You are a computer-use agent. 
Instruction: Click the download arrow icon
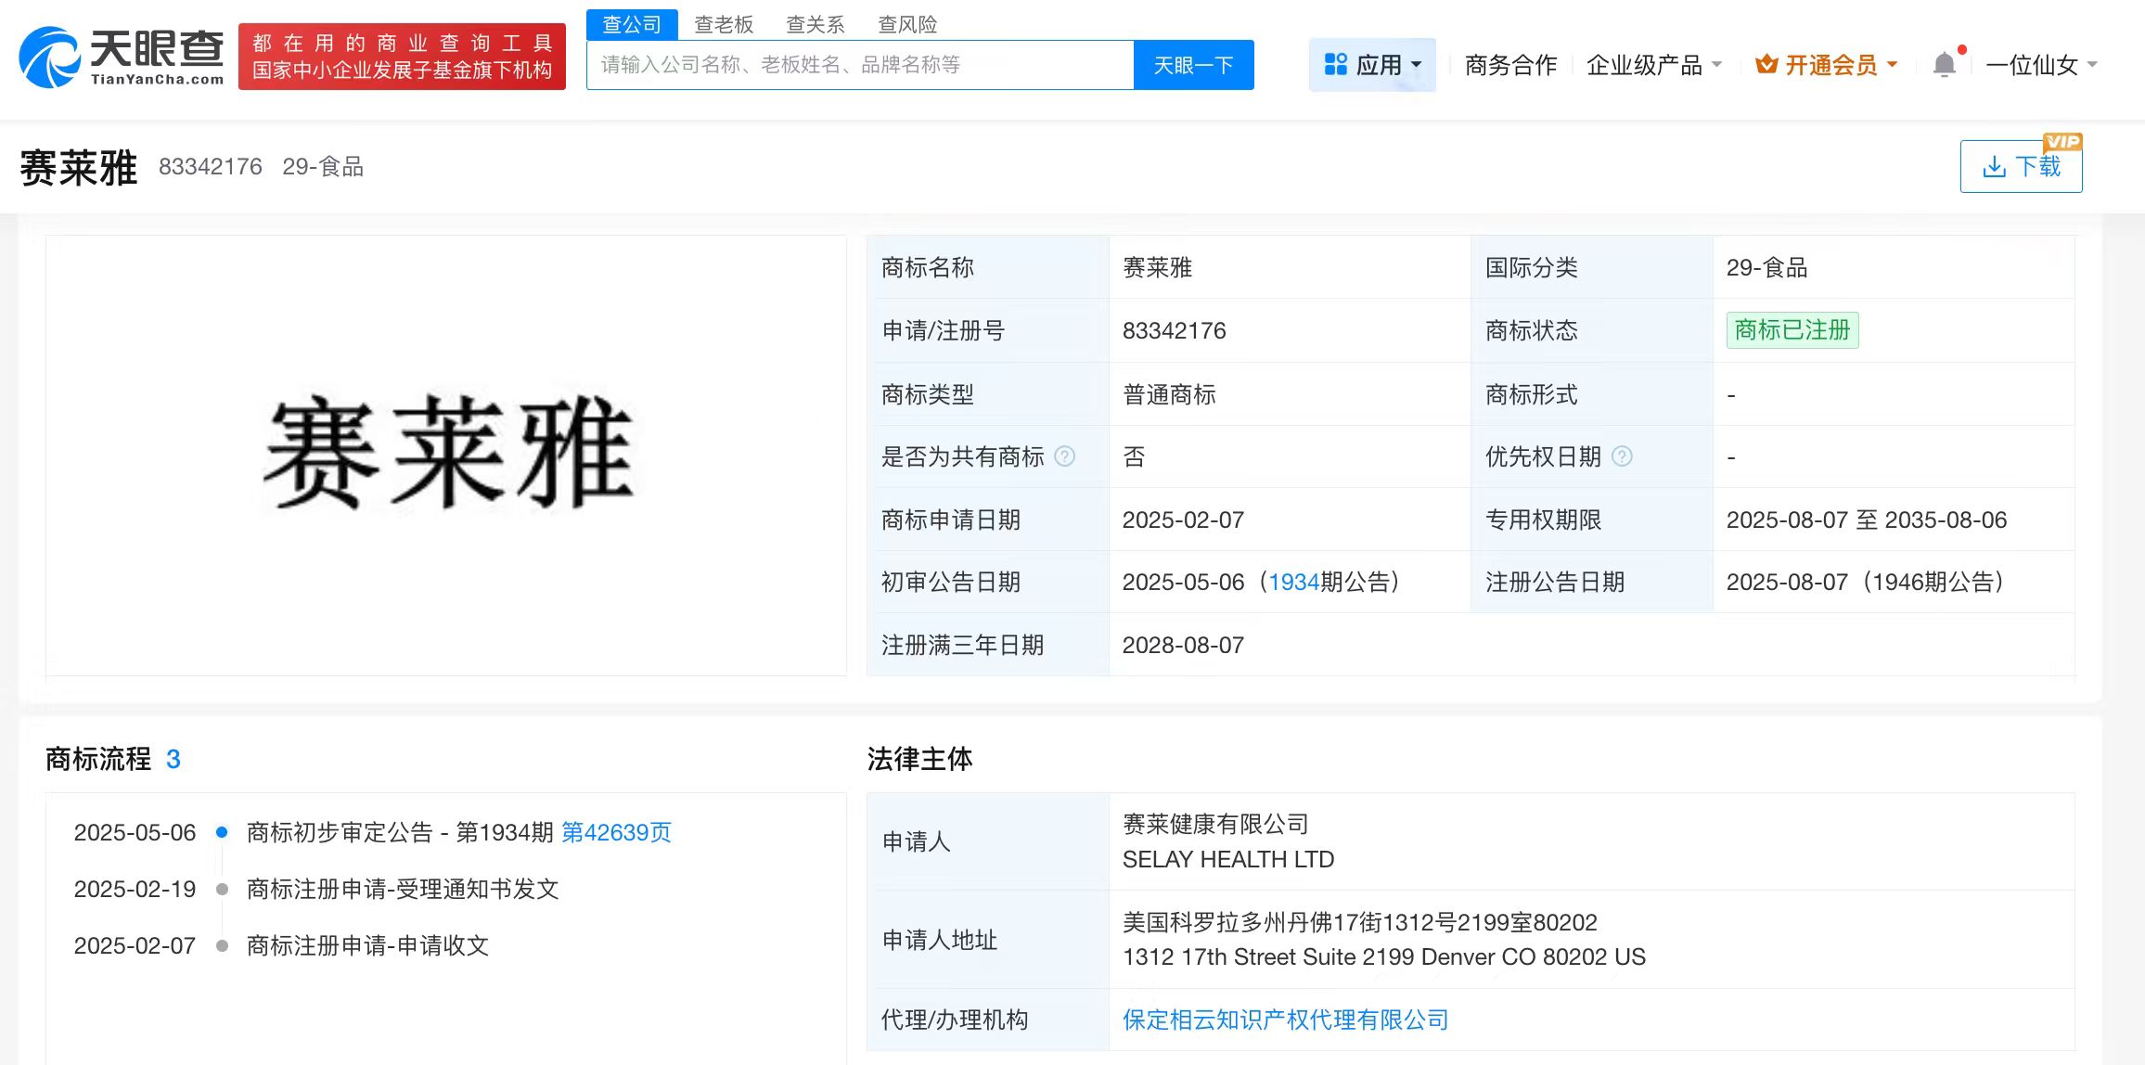1994,167
